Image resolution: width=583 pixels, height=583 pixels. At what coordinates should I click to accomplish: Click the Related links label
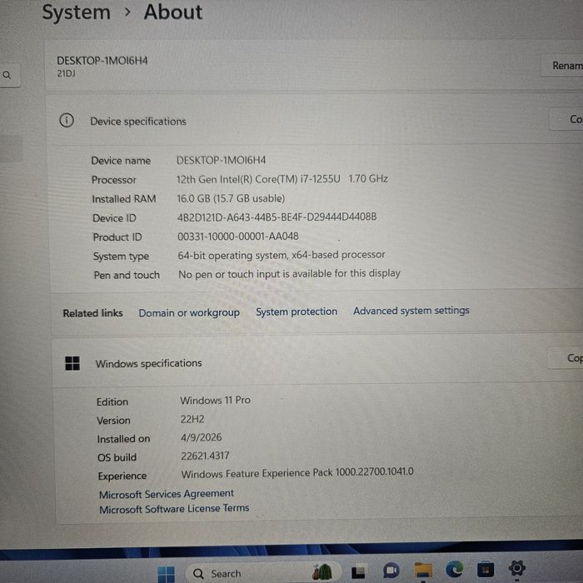(92, 313)
